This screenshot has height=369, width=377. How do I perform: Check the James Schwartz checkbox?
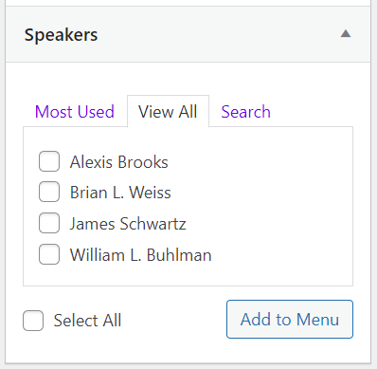point(49,223)
